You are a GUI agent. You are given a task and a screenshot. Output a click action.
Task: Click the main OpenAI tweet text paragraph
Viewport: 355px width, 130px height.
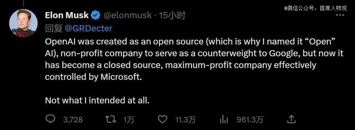194,59
